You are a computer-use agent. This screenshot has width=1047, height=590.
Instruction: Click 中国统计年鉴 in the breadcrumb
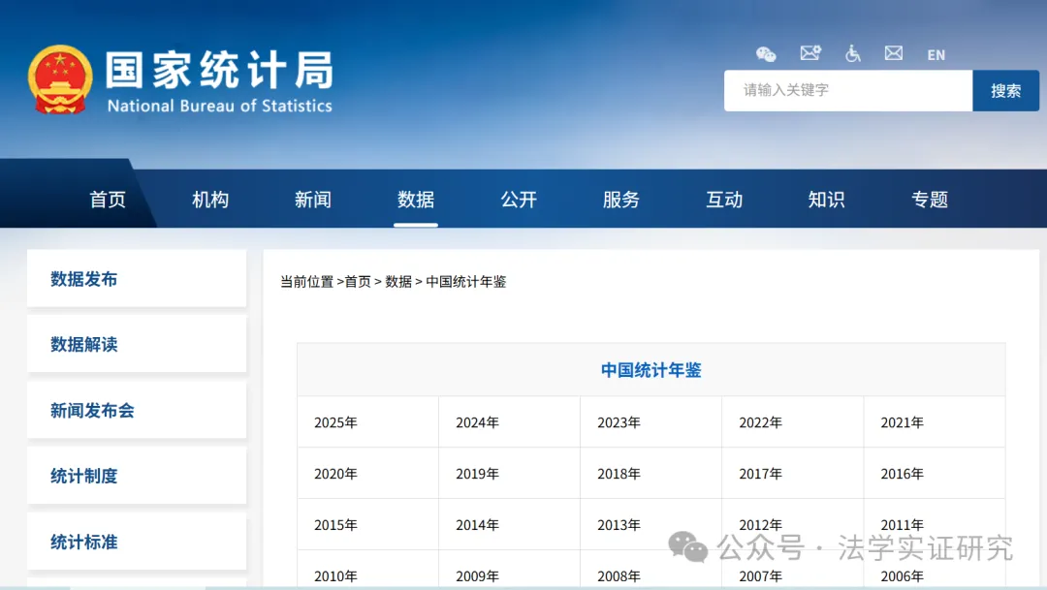coord(466,282)
